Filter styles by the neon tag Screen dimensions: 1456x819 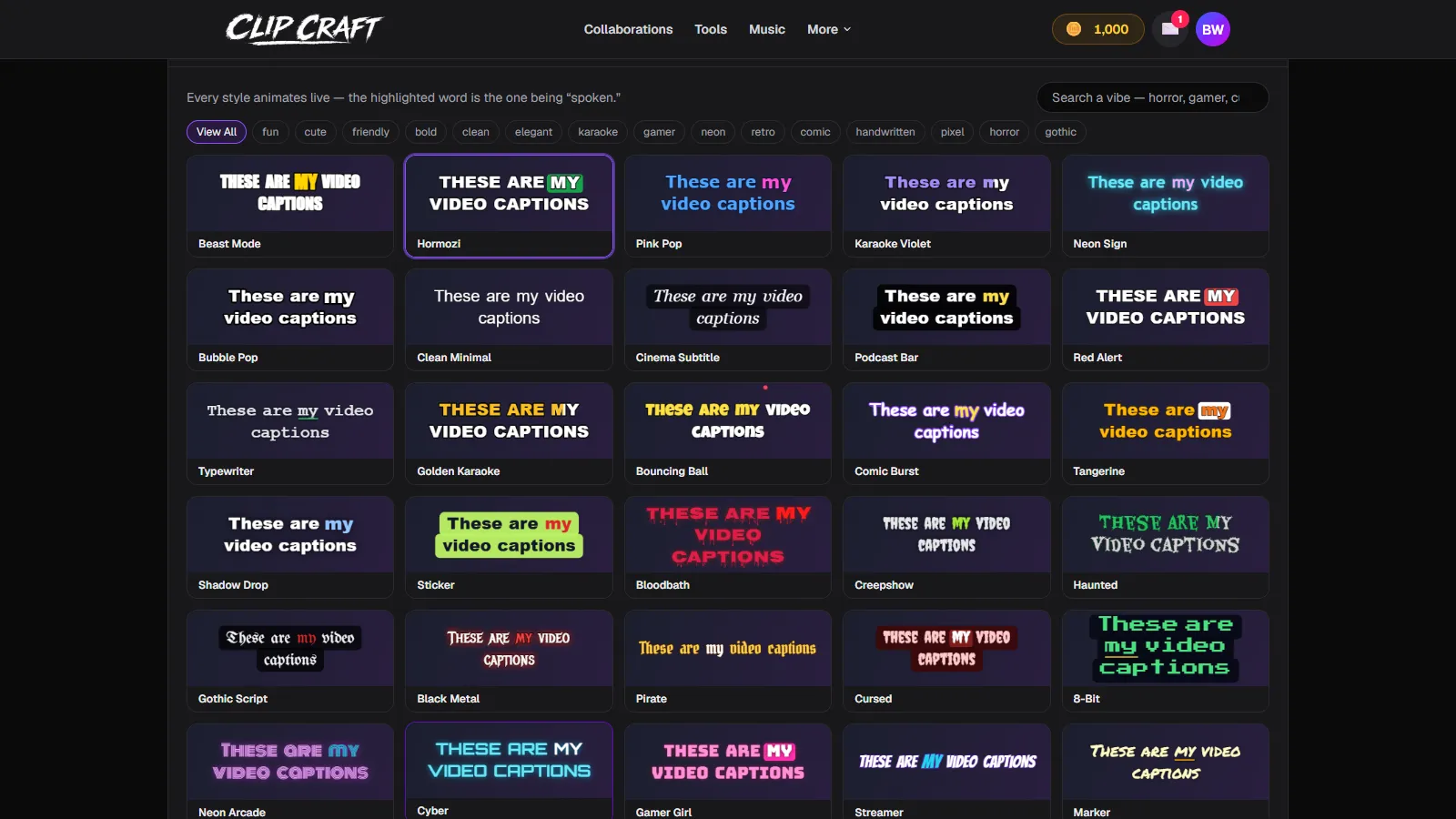pyautogui.click(x=713, y=132)
